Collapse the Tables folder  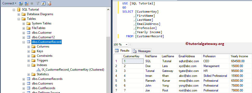[19, 19]
